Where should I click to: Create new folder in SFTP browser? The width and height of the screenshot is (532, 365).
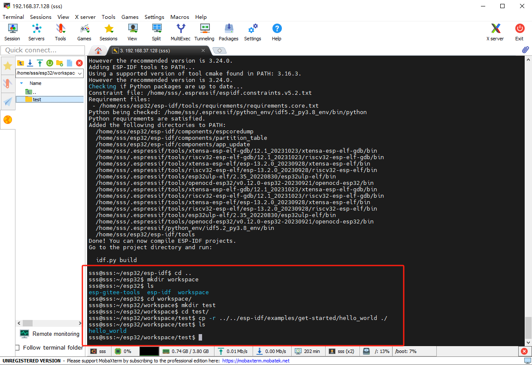pyautogui.click(x=60, y=63)
